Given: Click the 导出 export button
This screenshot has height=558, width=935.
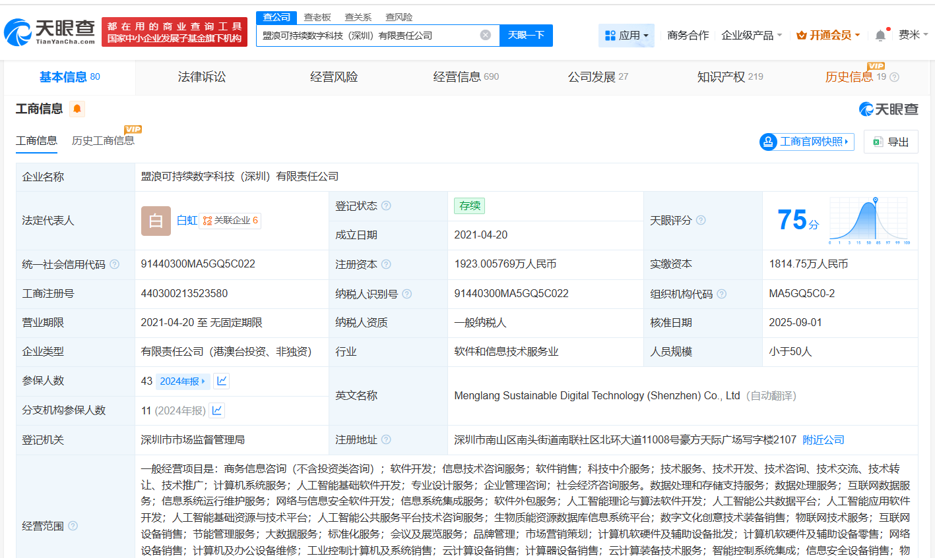Looking at the screenshot, I should click(x=891, y=142).
